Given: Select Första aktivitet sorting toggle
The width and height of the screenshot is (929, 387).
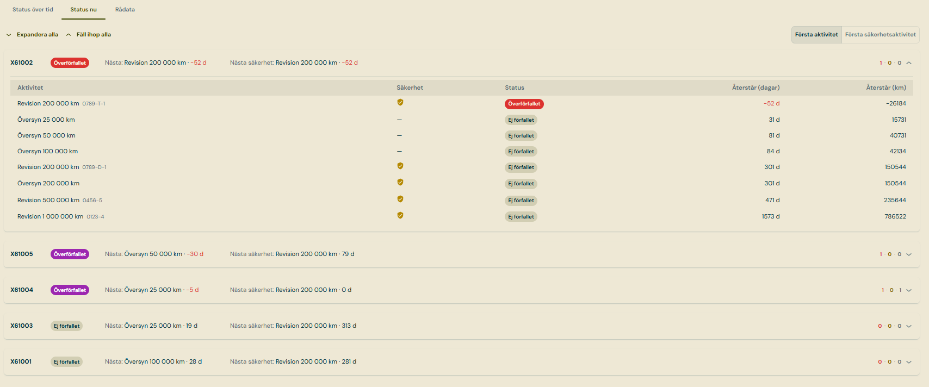Looking at the screenshot, I should [816, 35].
